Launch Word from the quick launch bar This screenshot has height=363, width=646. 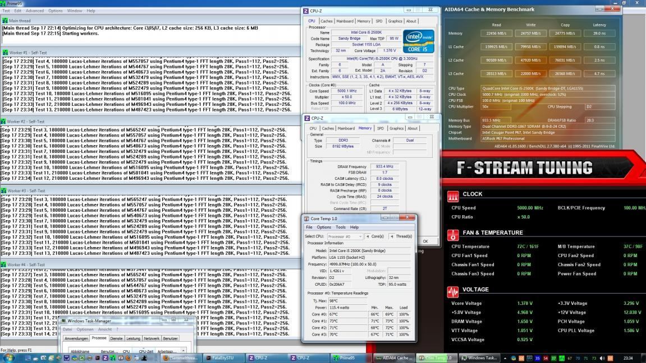(66, 358)
